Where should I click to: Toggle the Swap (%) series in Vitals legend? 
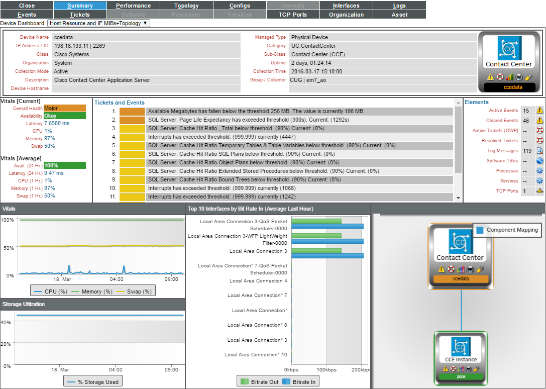tap(134, 291)
